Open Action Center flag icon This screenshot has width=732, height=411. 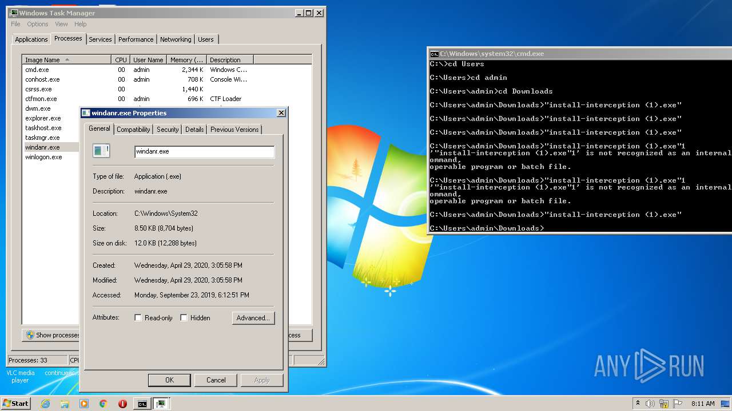pyautogui.click(x=677, y=404)
